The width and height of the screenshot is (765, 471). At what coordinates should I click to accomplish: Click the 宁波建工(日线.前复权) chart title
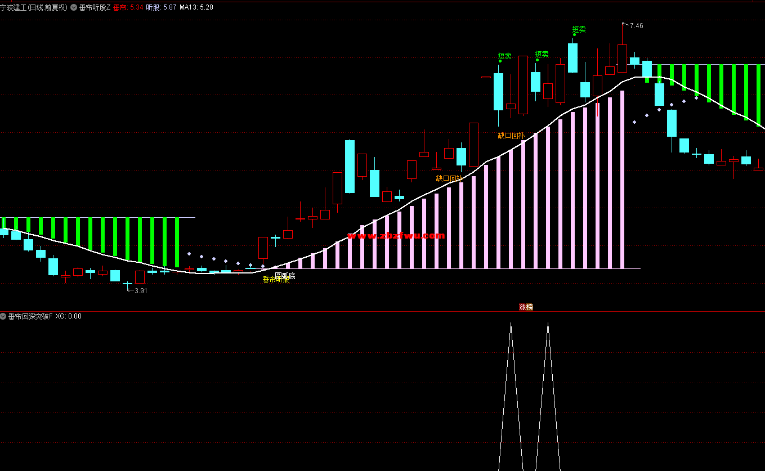[34, 7]
